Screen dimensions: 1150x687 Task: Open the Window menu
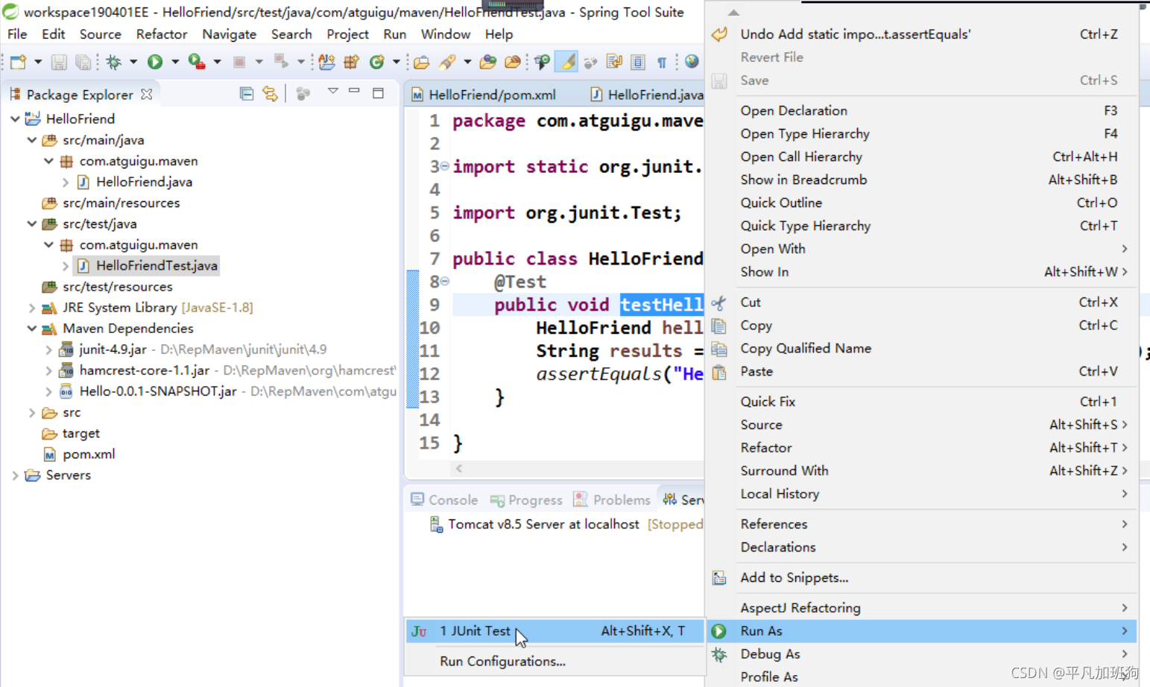[445, 34]
